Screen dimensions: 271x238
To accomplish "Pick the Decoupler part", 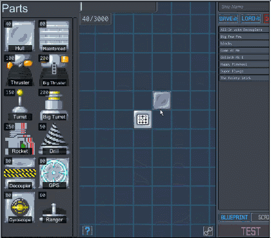I will pyautogui.click(x=19, y=173).
